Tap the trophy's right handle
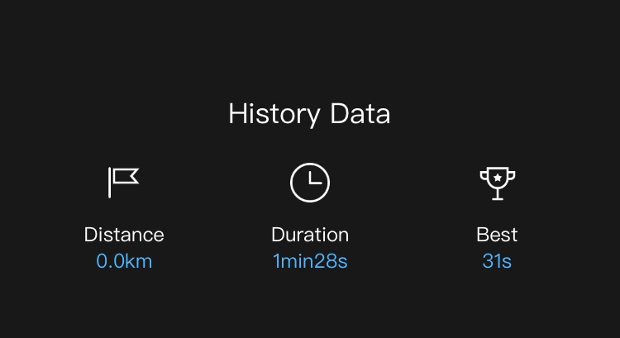 [x=511, y=175]
